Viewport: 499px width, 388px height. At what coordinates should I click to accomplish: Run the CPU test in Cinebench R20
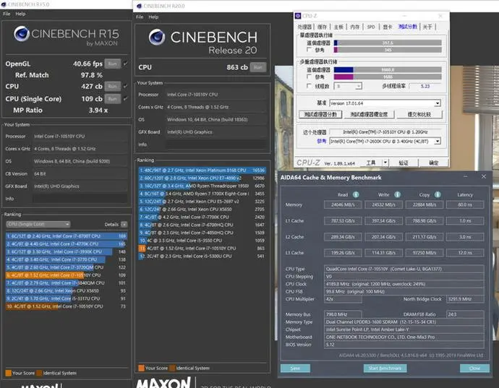(258, 67)
